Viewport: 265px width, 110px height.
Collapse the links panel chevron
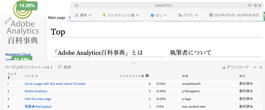[255, 67]
